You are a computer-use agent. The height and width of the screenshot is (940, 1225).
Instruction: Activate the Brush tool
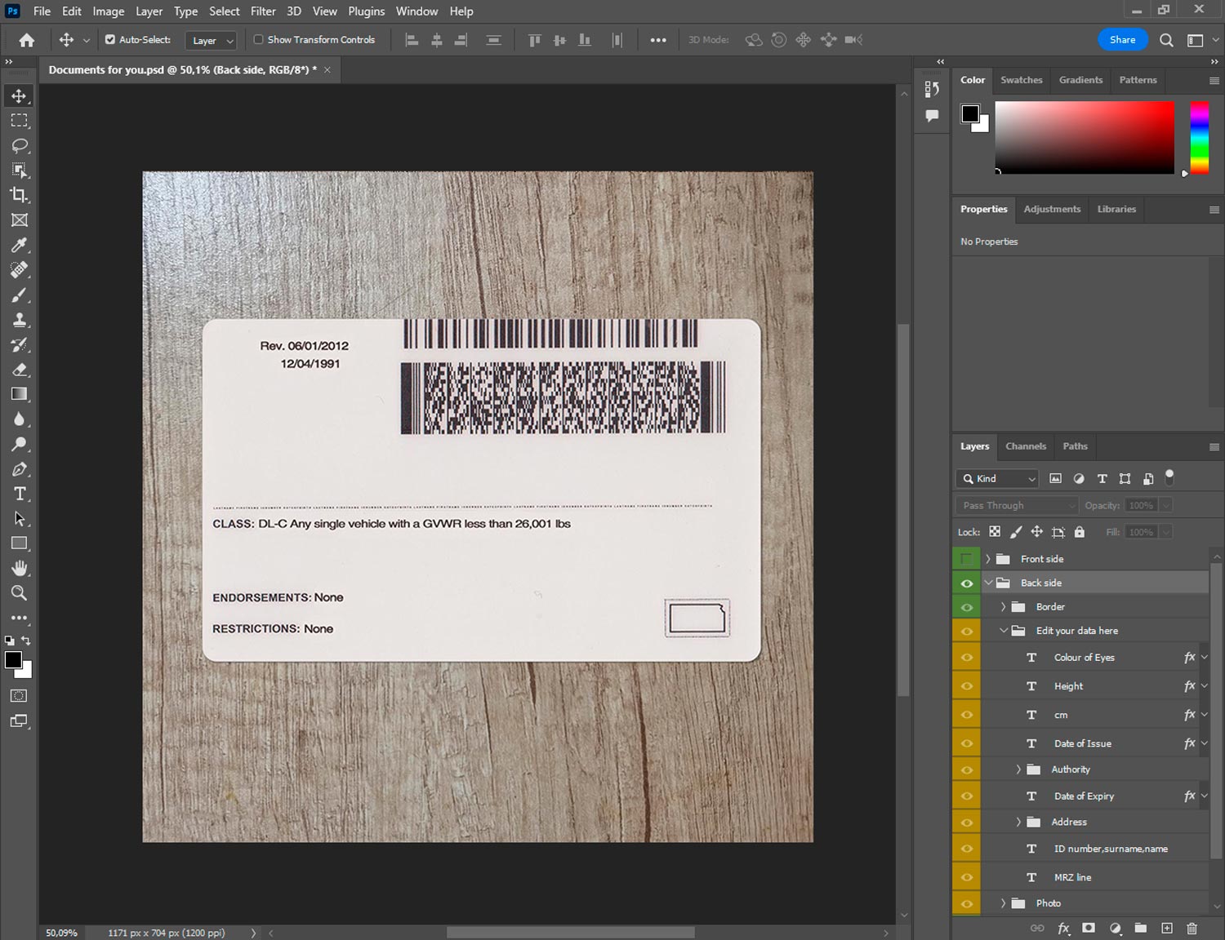20,295
